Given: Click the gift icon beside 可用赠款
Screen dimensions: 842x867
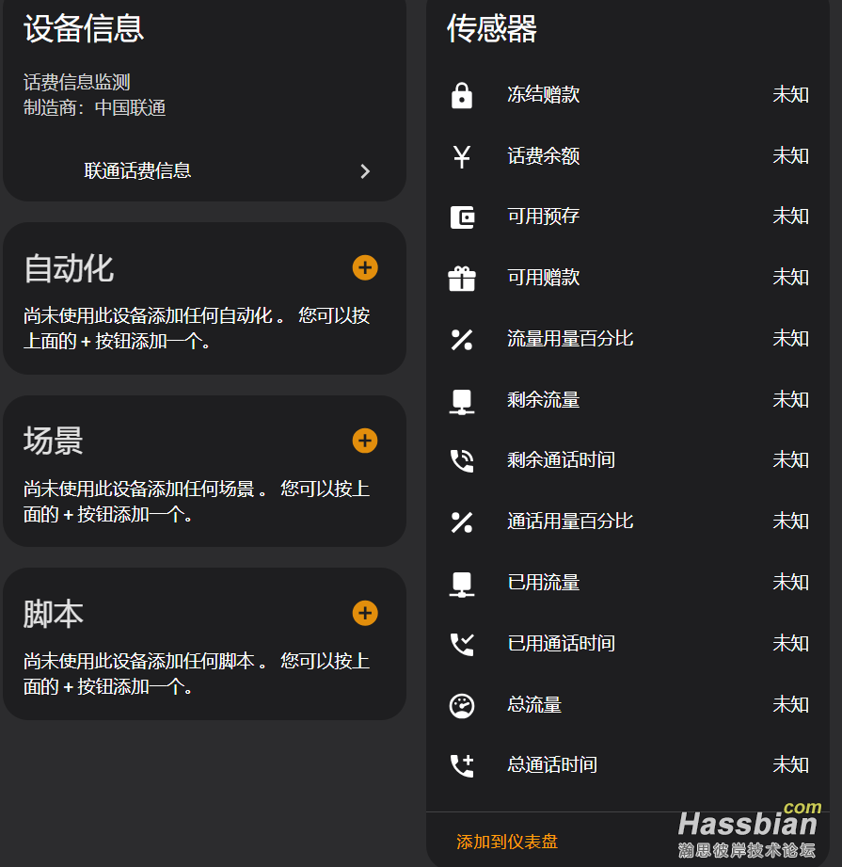Looking at the screenshot, I should pyautogui.click(x=462, y=278).
